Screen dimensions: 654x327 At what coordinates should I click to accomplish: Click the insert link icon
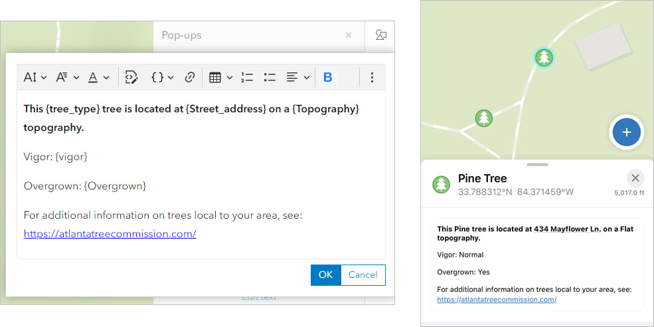click(x=190, y=77)
